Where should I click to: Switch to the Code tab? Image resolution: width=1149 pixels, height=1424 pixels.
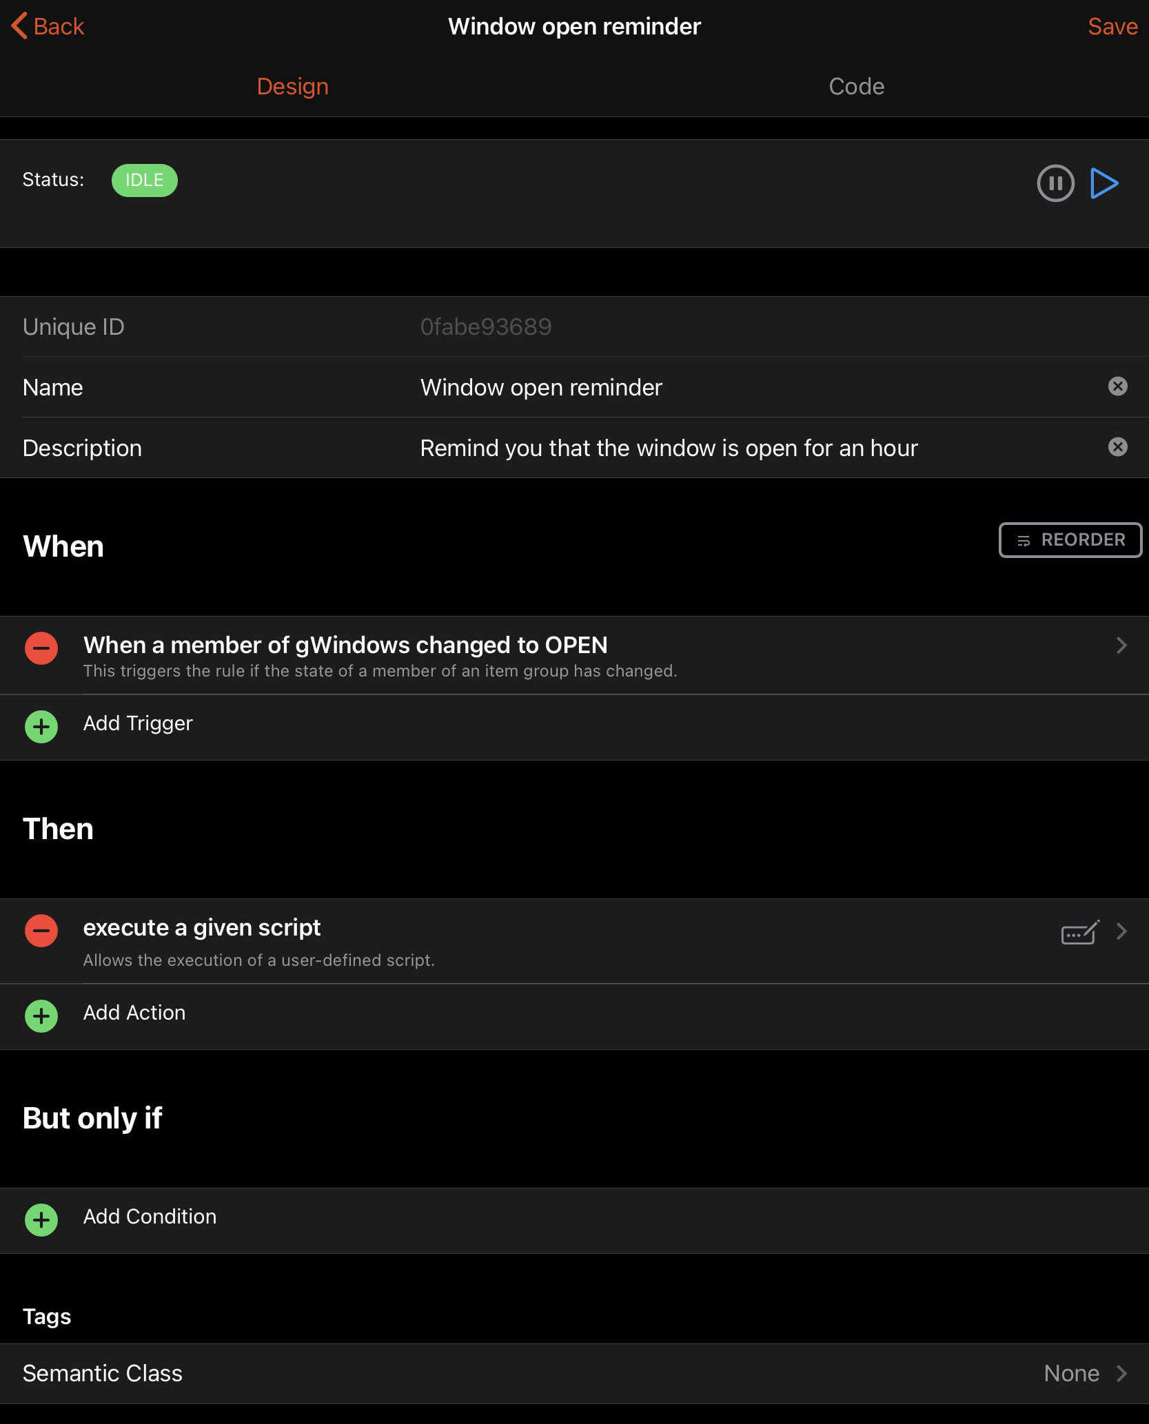pos(855,86)
